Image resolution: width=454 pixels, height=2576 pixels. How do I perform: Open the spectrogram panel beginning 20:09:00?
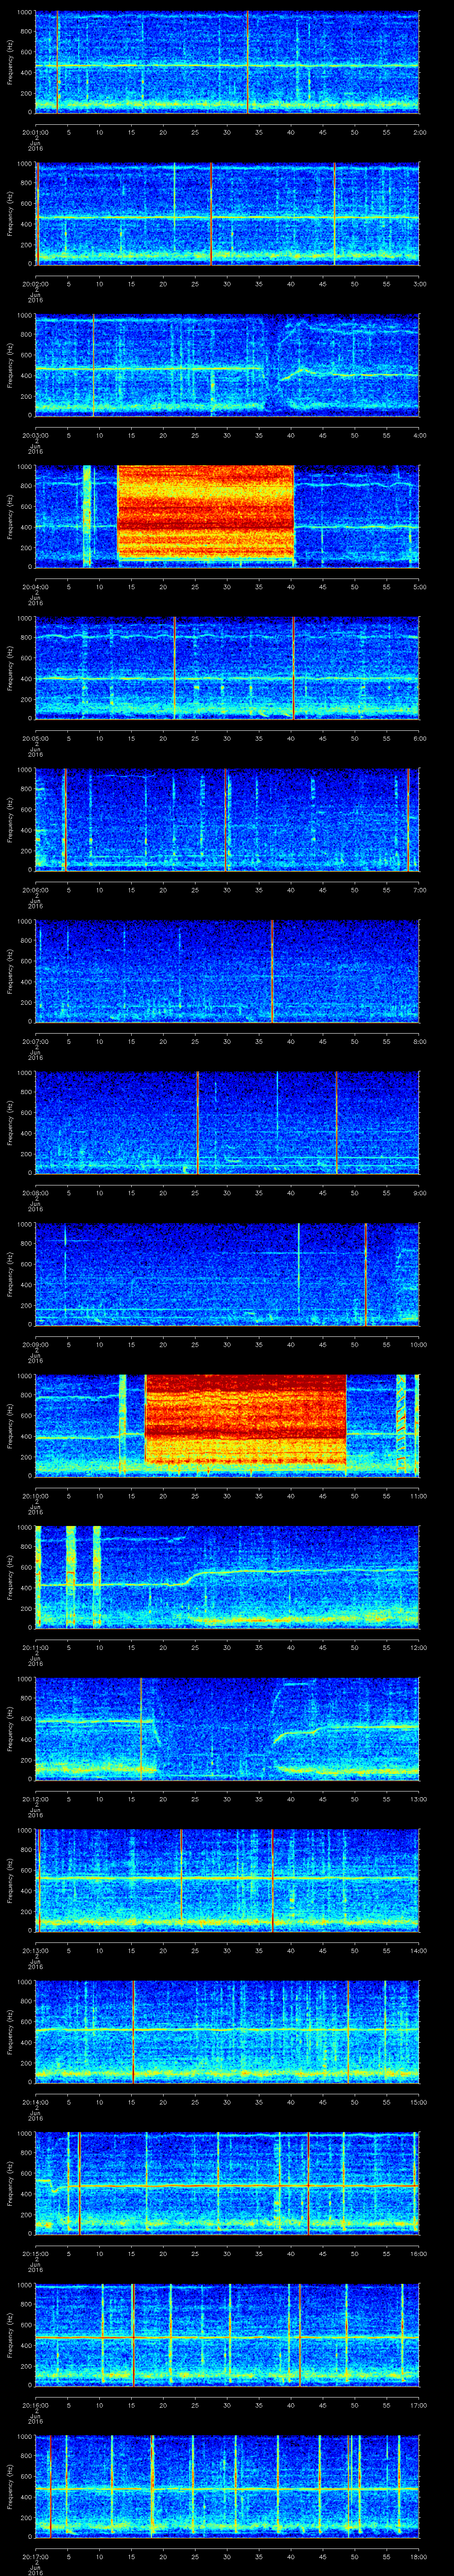tap(227, 1274)
